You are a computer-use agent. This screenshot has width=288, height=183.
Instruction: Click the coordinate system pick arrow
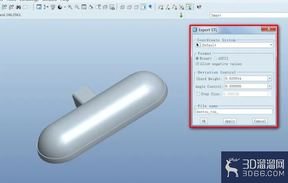coord(198,45)
